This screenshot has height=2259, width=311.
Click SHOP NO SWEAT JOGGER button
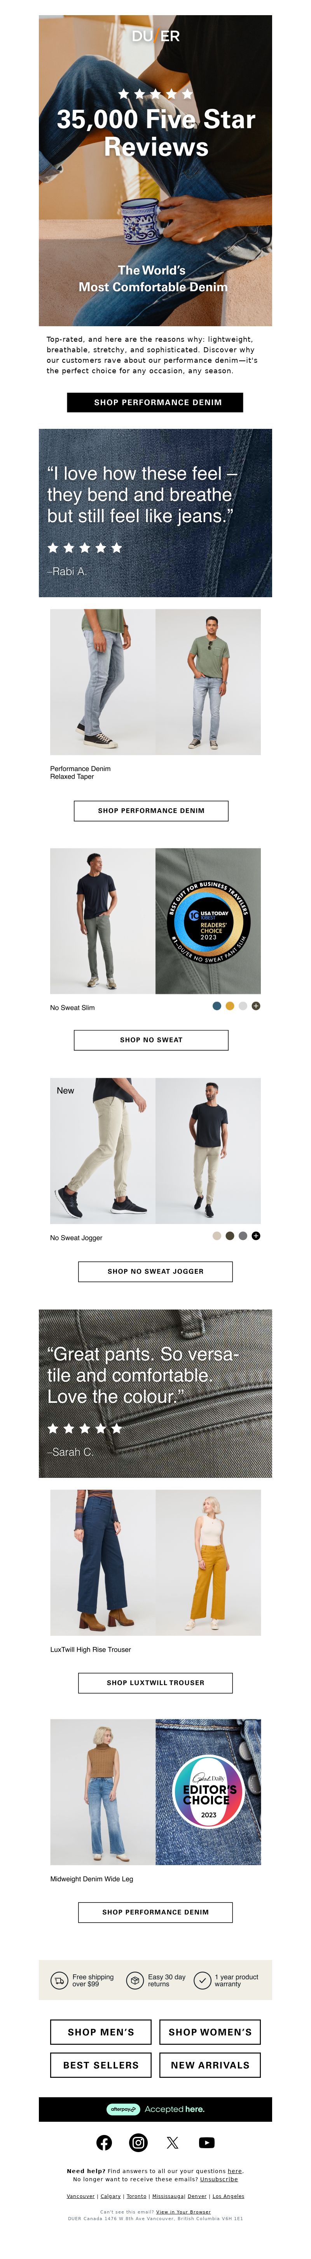pos(155,1271)
